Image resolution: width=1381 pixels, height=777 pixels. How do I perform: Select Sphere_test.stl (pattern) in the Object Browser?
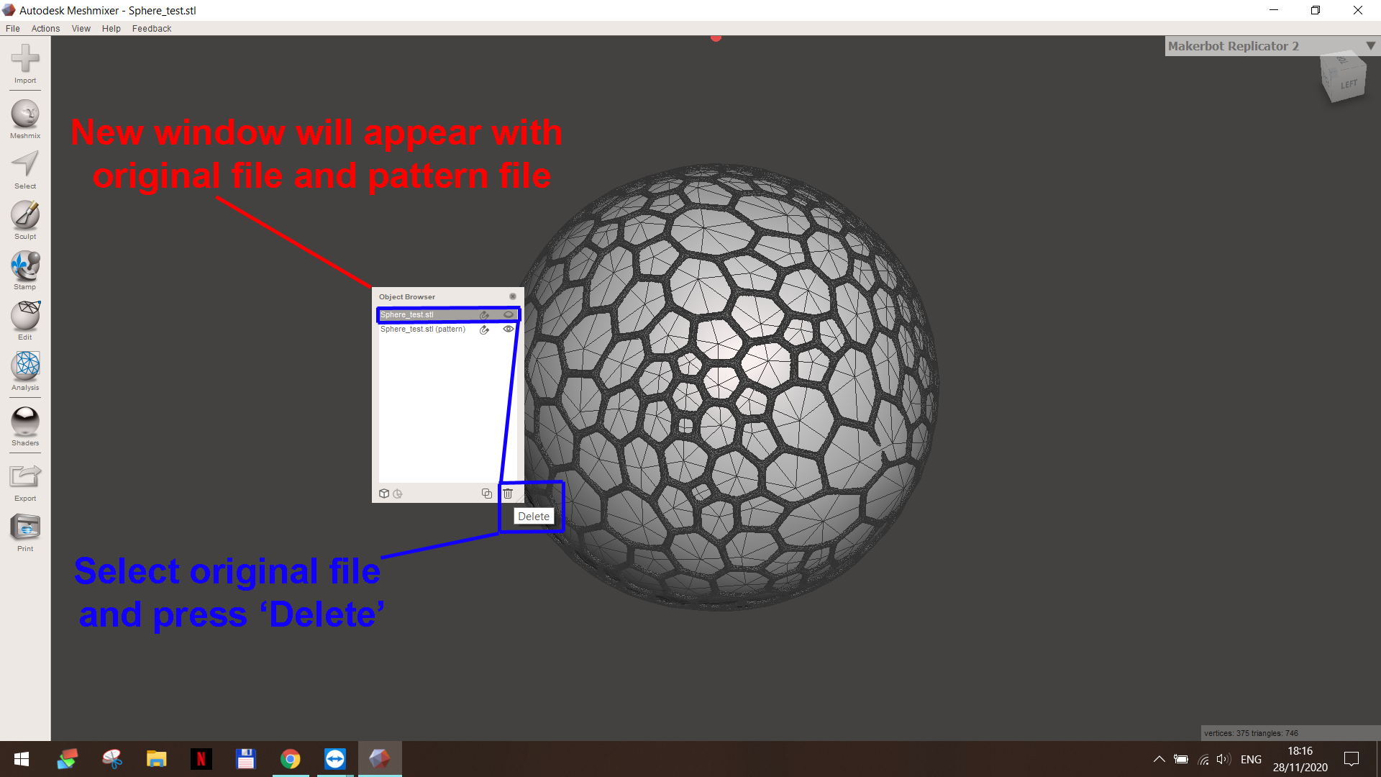424,329
